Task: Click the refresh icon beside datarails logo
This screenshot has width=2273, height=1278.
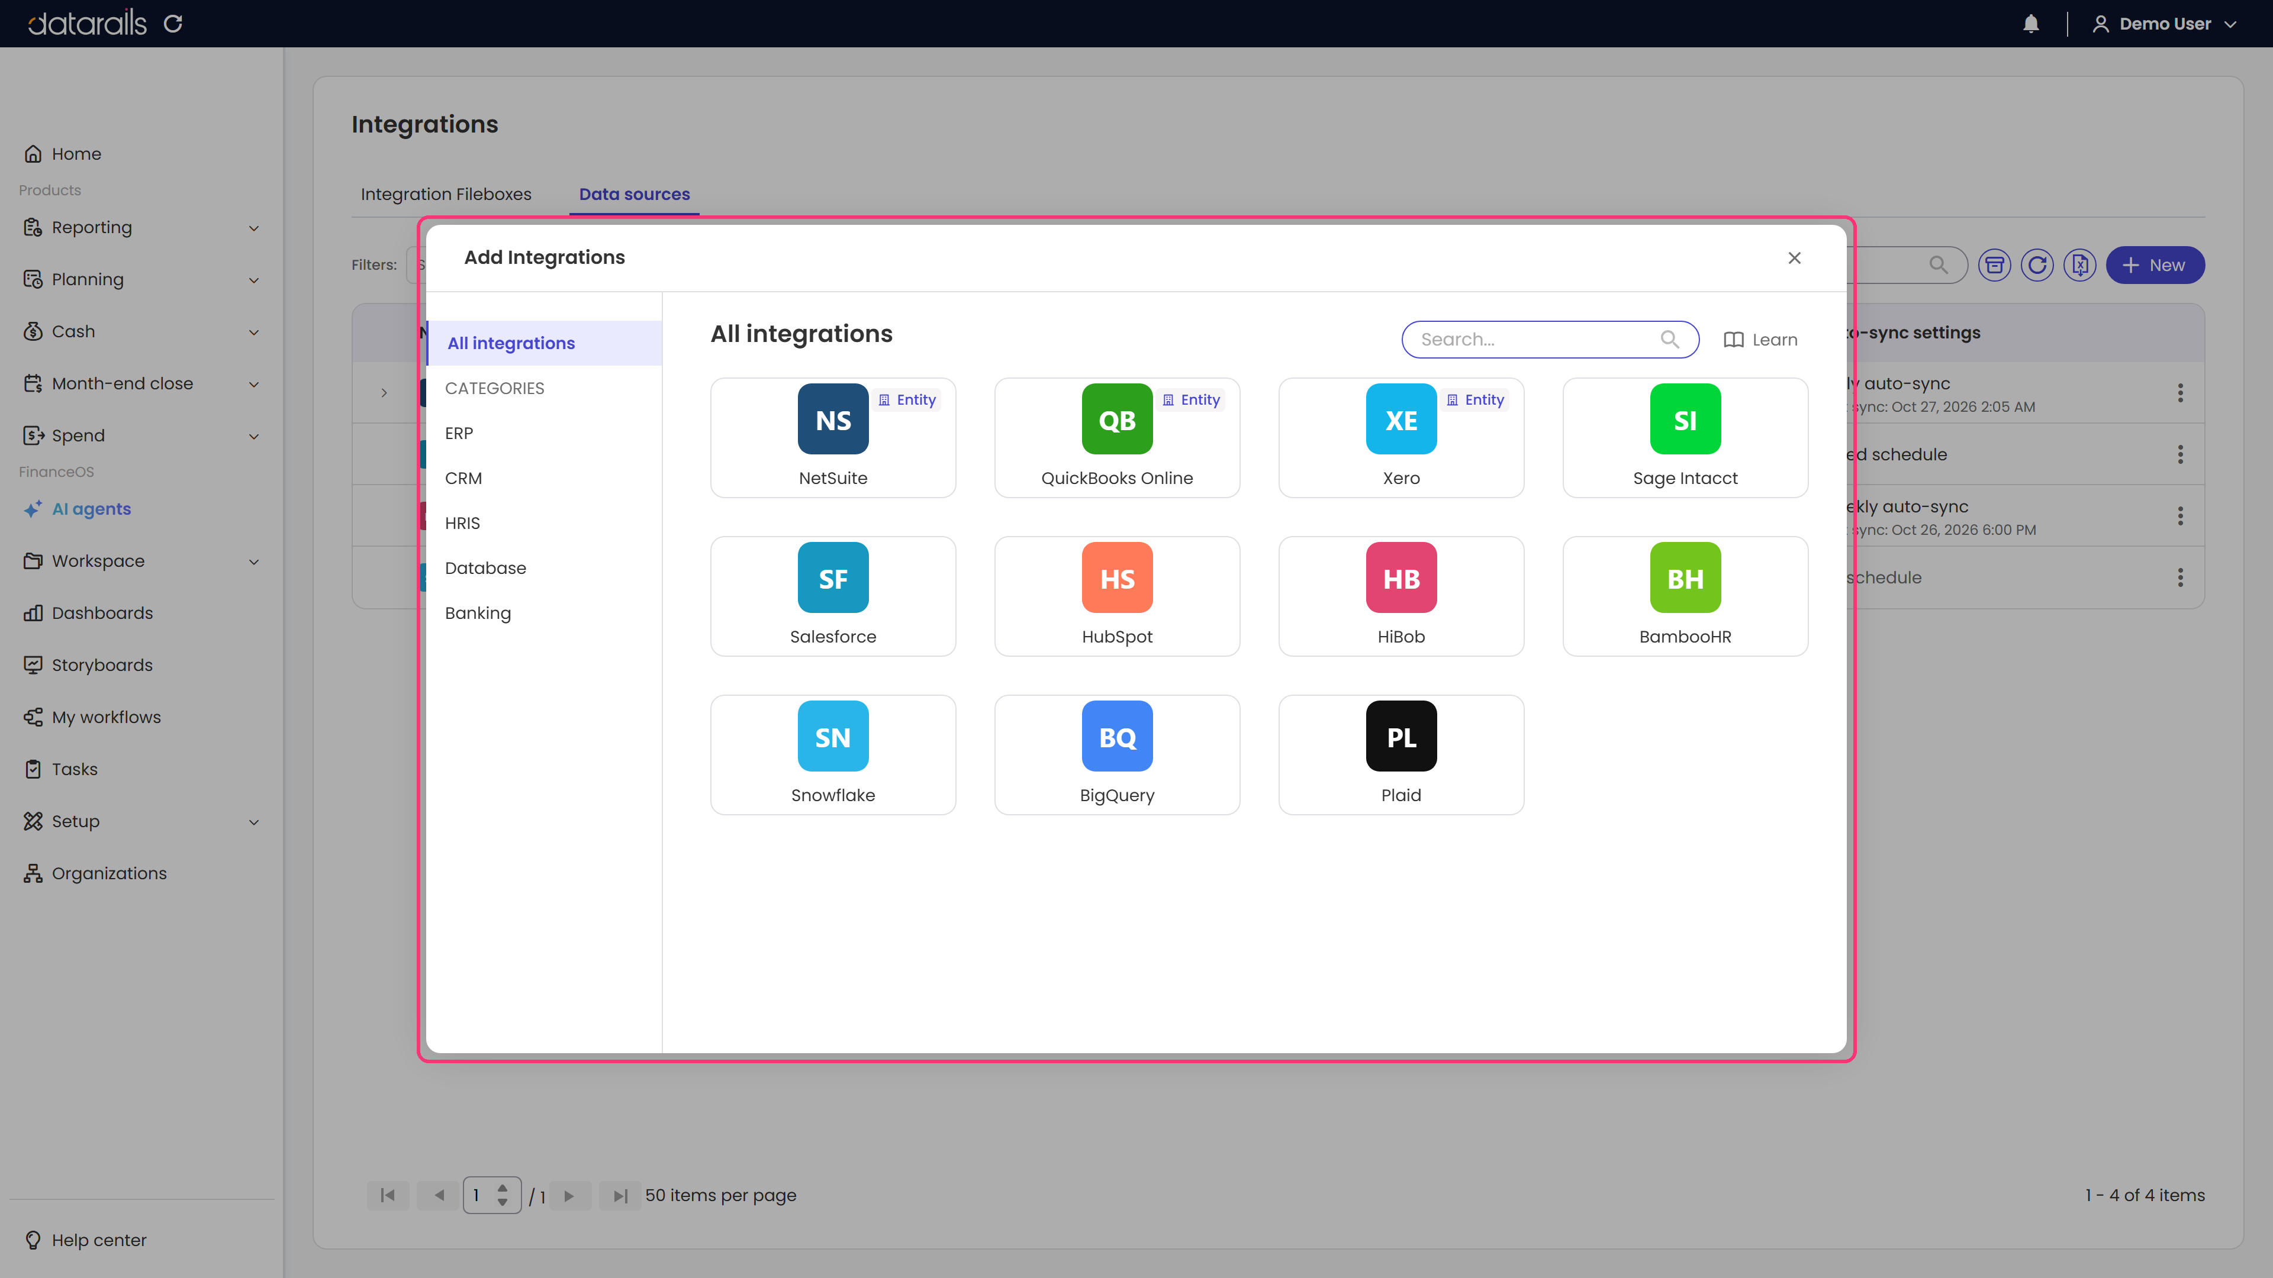Action: click(x=173, y=24)
